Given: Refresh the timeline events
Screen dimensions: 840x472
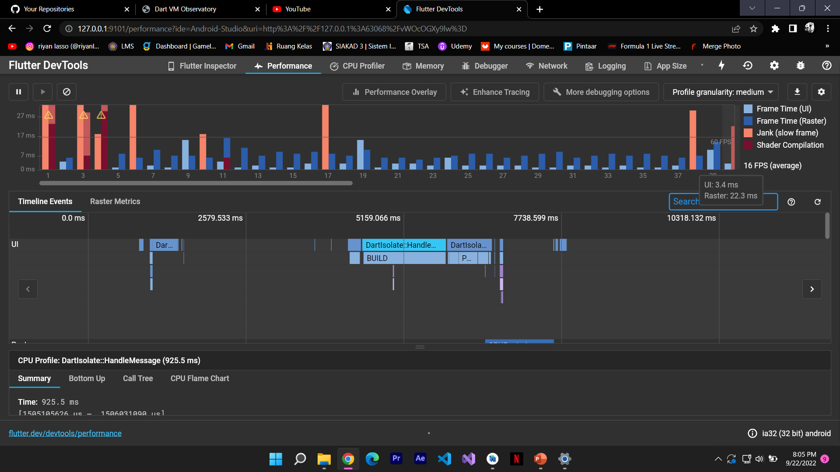Looking at the screenshot, I should pos(817,202).
